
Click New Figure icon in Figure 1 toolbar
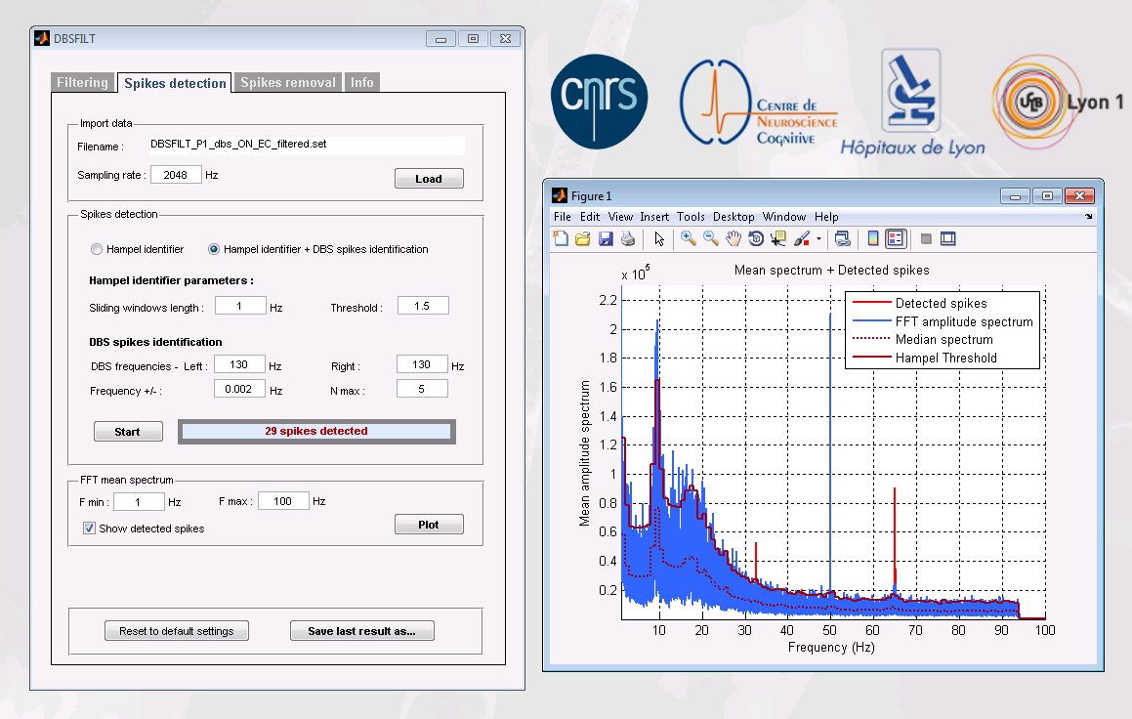[x=561, y=238]
